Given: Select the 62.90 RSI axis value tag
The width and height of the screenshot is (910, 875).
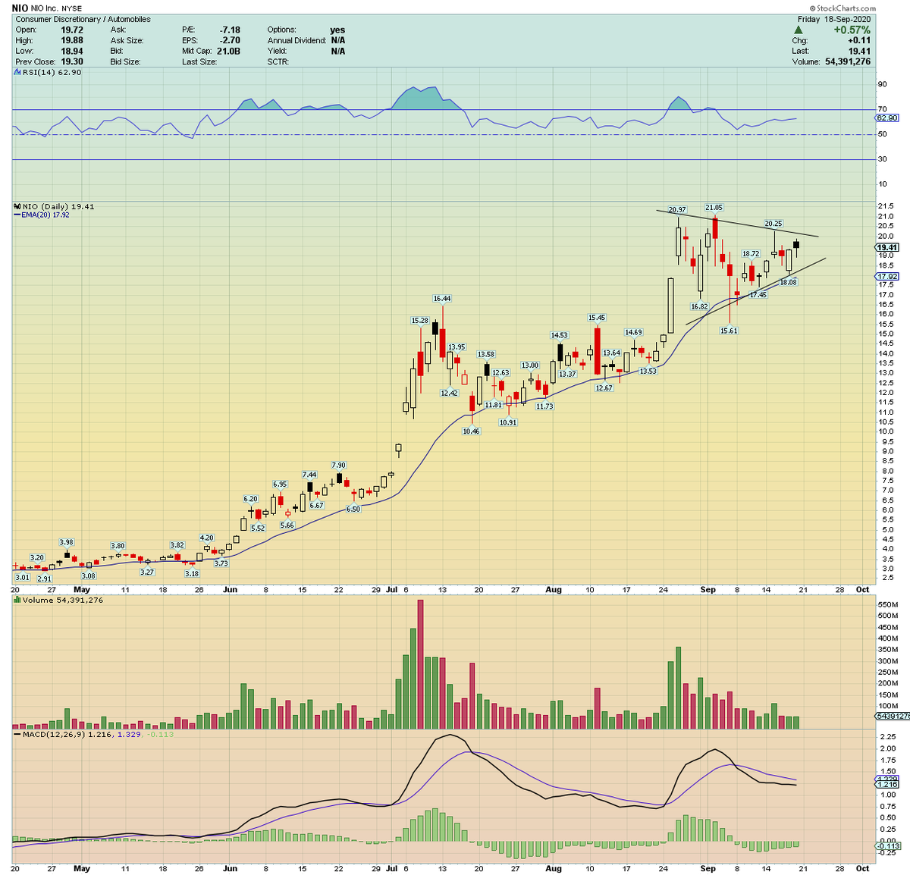Looking at the screenshot, I should 886,118.
